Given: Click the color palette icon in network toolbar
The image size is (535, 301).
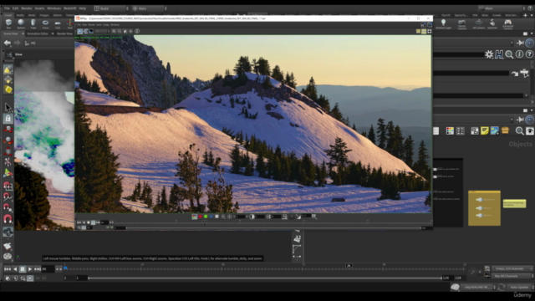Looking at the screenshot, I should [450, 130].
